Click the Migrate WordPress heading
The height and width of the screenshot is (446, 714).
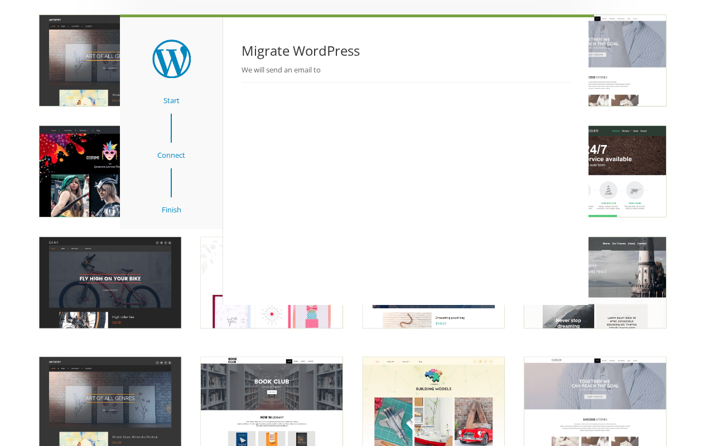click(301, 51)
